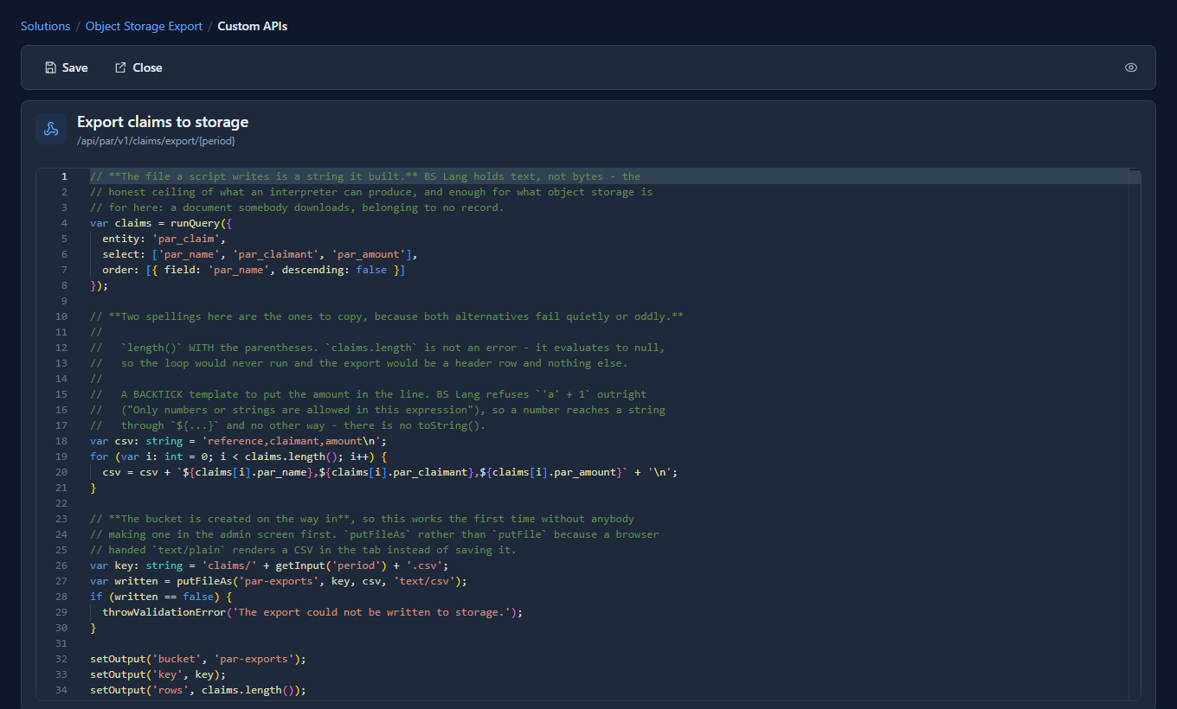This screenshot has height=709, width=1177.
Task: Click the line starting with "order:"
Action: coord(254,270)
